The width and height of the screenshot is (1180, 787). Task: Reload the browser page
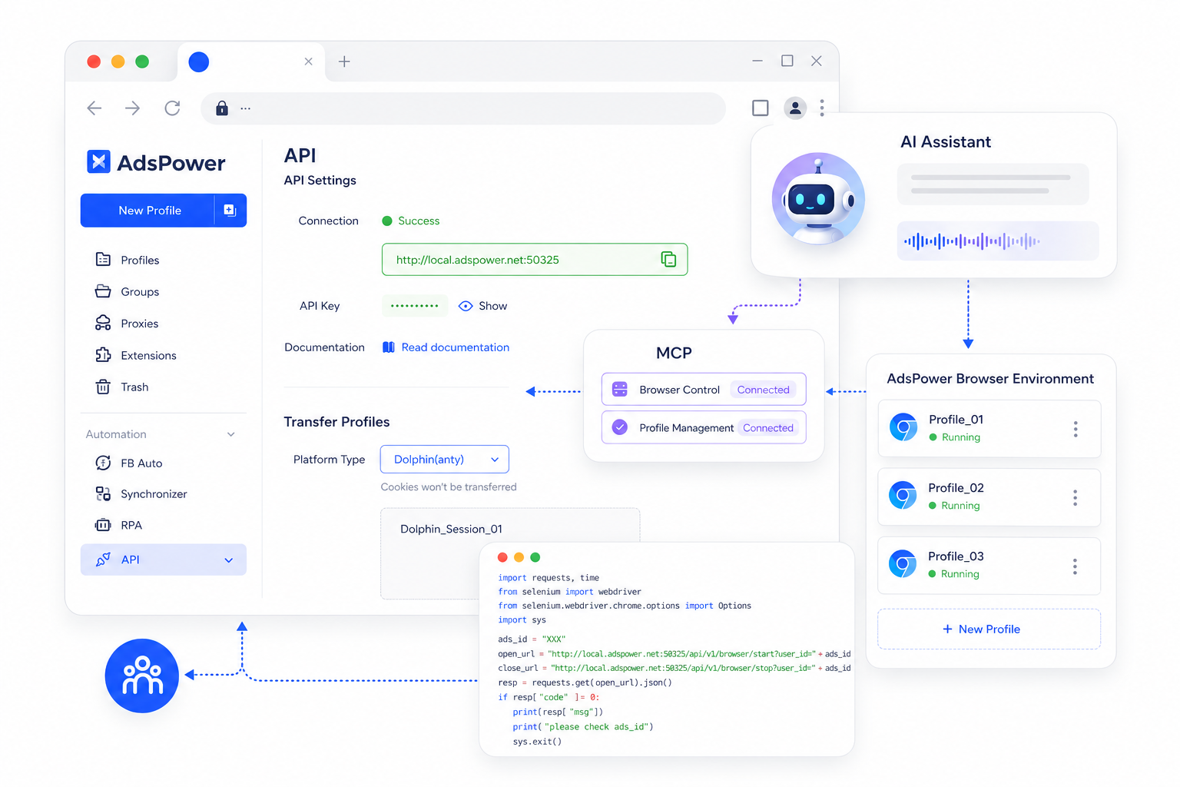[172, 108]
